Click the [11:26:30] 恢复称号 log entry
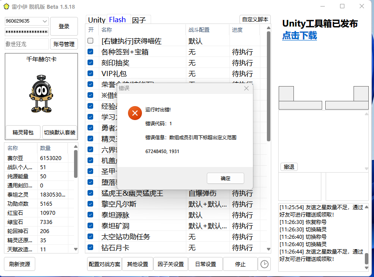Viewport: 374px width, 277px height. (303, 222)
